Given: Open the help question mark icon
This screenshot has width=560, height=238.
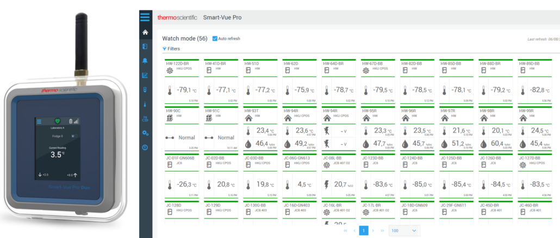Looking at the screenshot, I should pyautogui.click(x=145, y=147).
